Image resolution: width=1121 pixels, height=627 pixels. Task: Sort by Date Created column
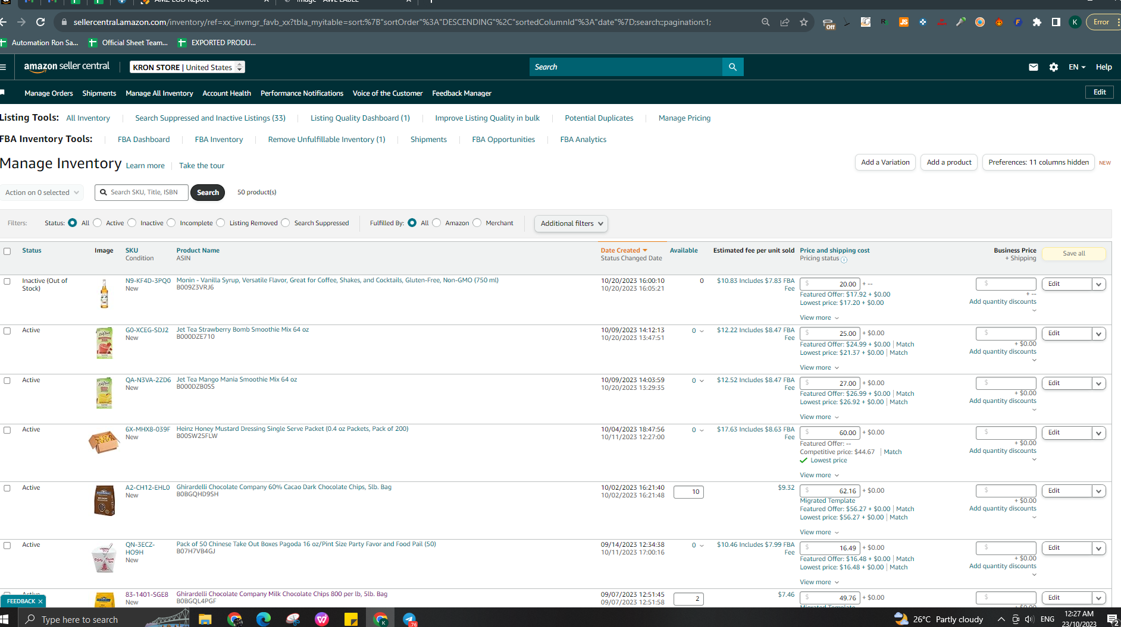pyautogui.click(x=623, y=250)
